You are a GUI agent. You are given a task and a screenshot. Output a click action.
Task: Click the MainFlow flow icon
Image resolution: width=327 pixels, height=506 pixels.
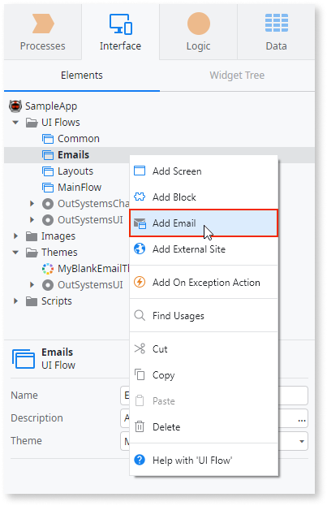[x=48, y=187]
